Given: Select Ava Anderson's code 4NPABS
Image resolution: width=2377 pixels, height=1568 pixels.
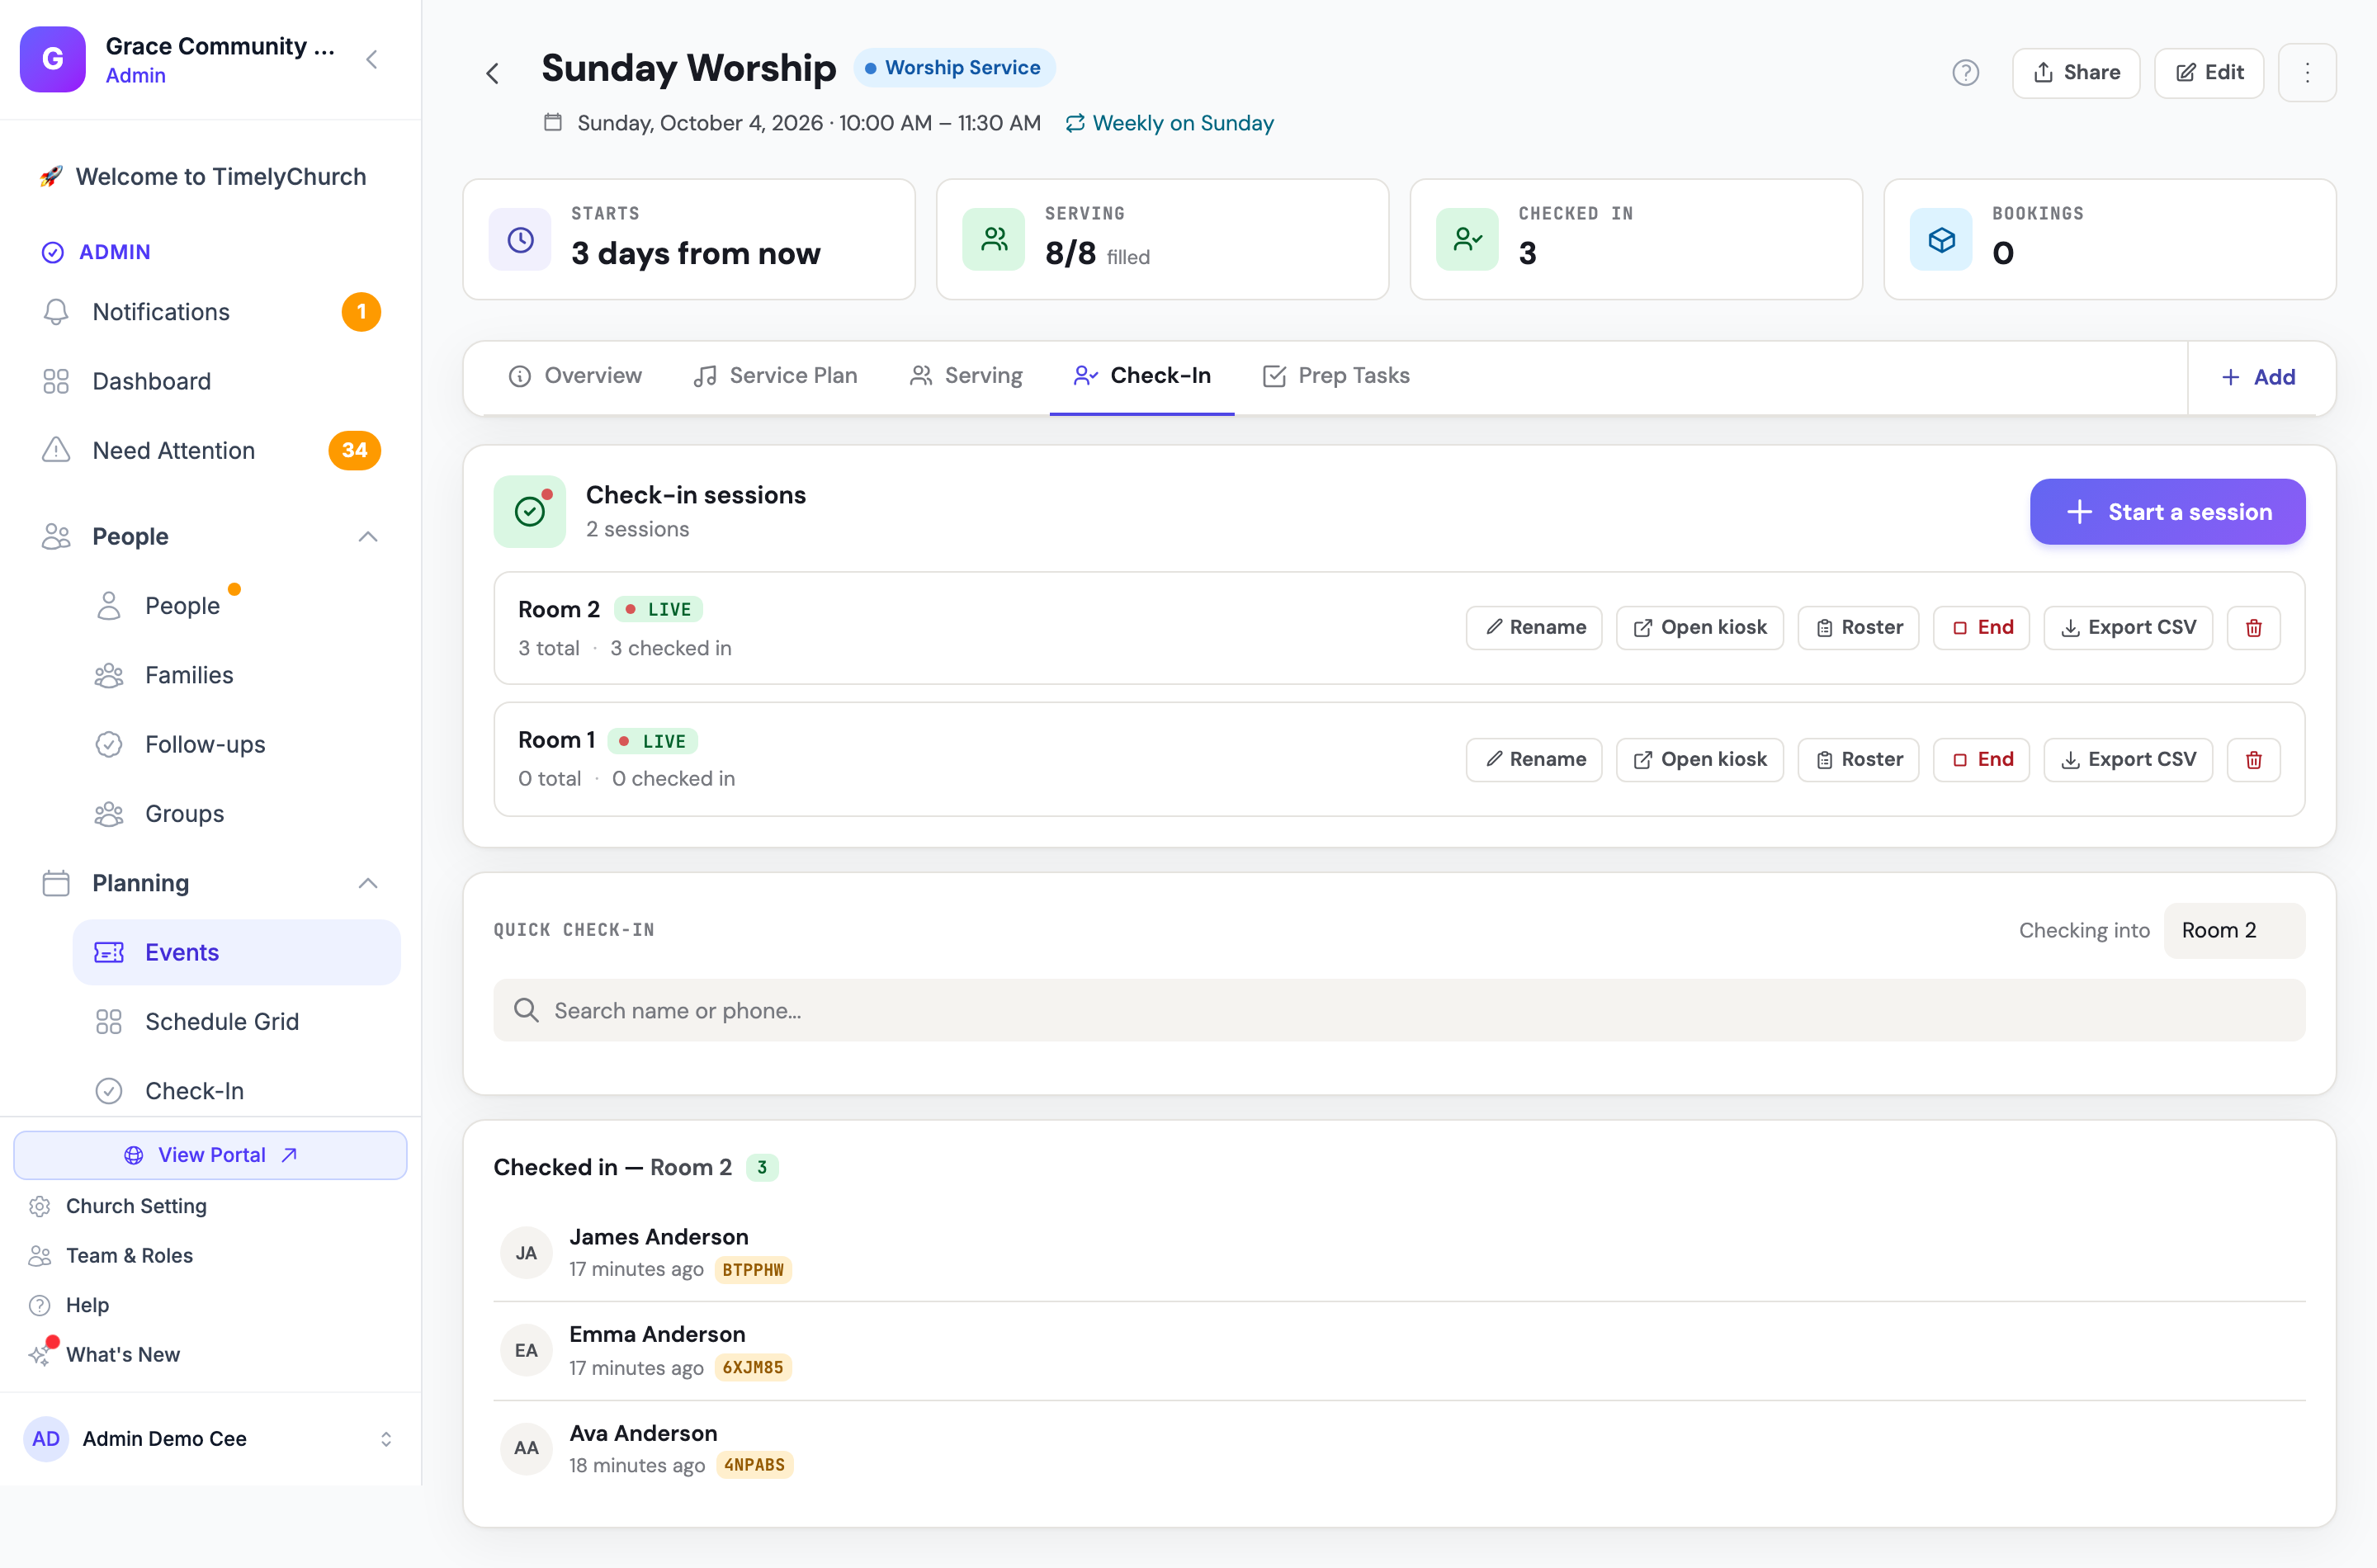Looking at the screenshot, I should (755, 1466).
